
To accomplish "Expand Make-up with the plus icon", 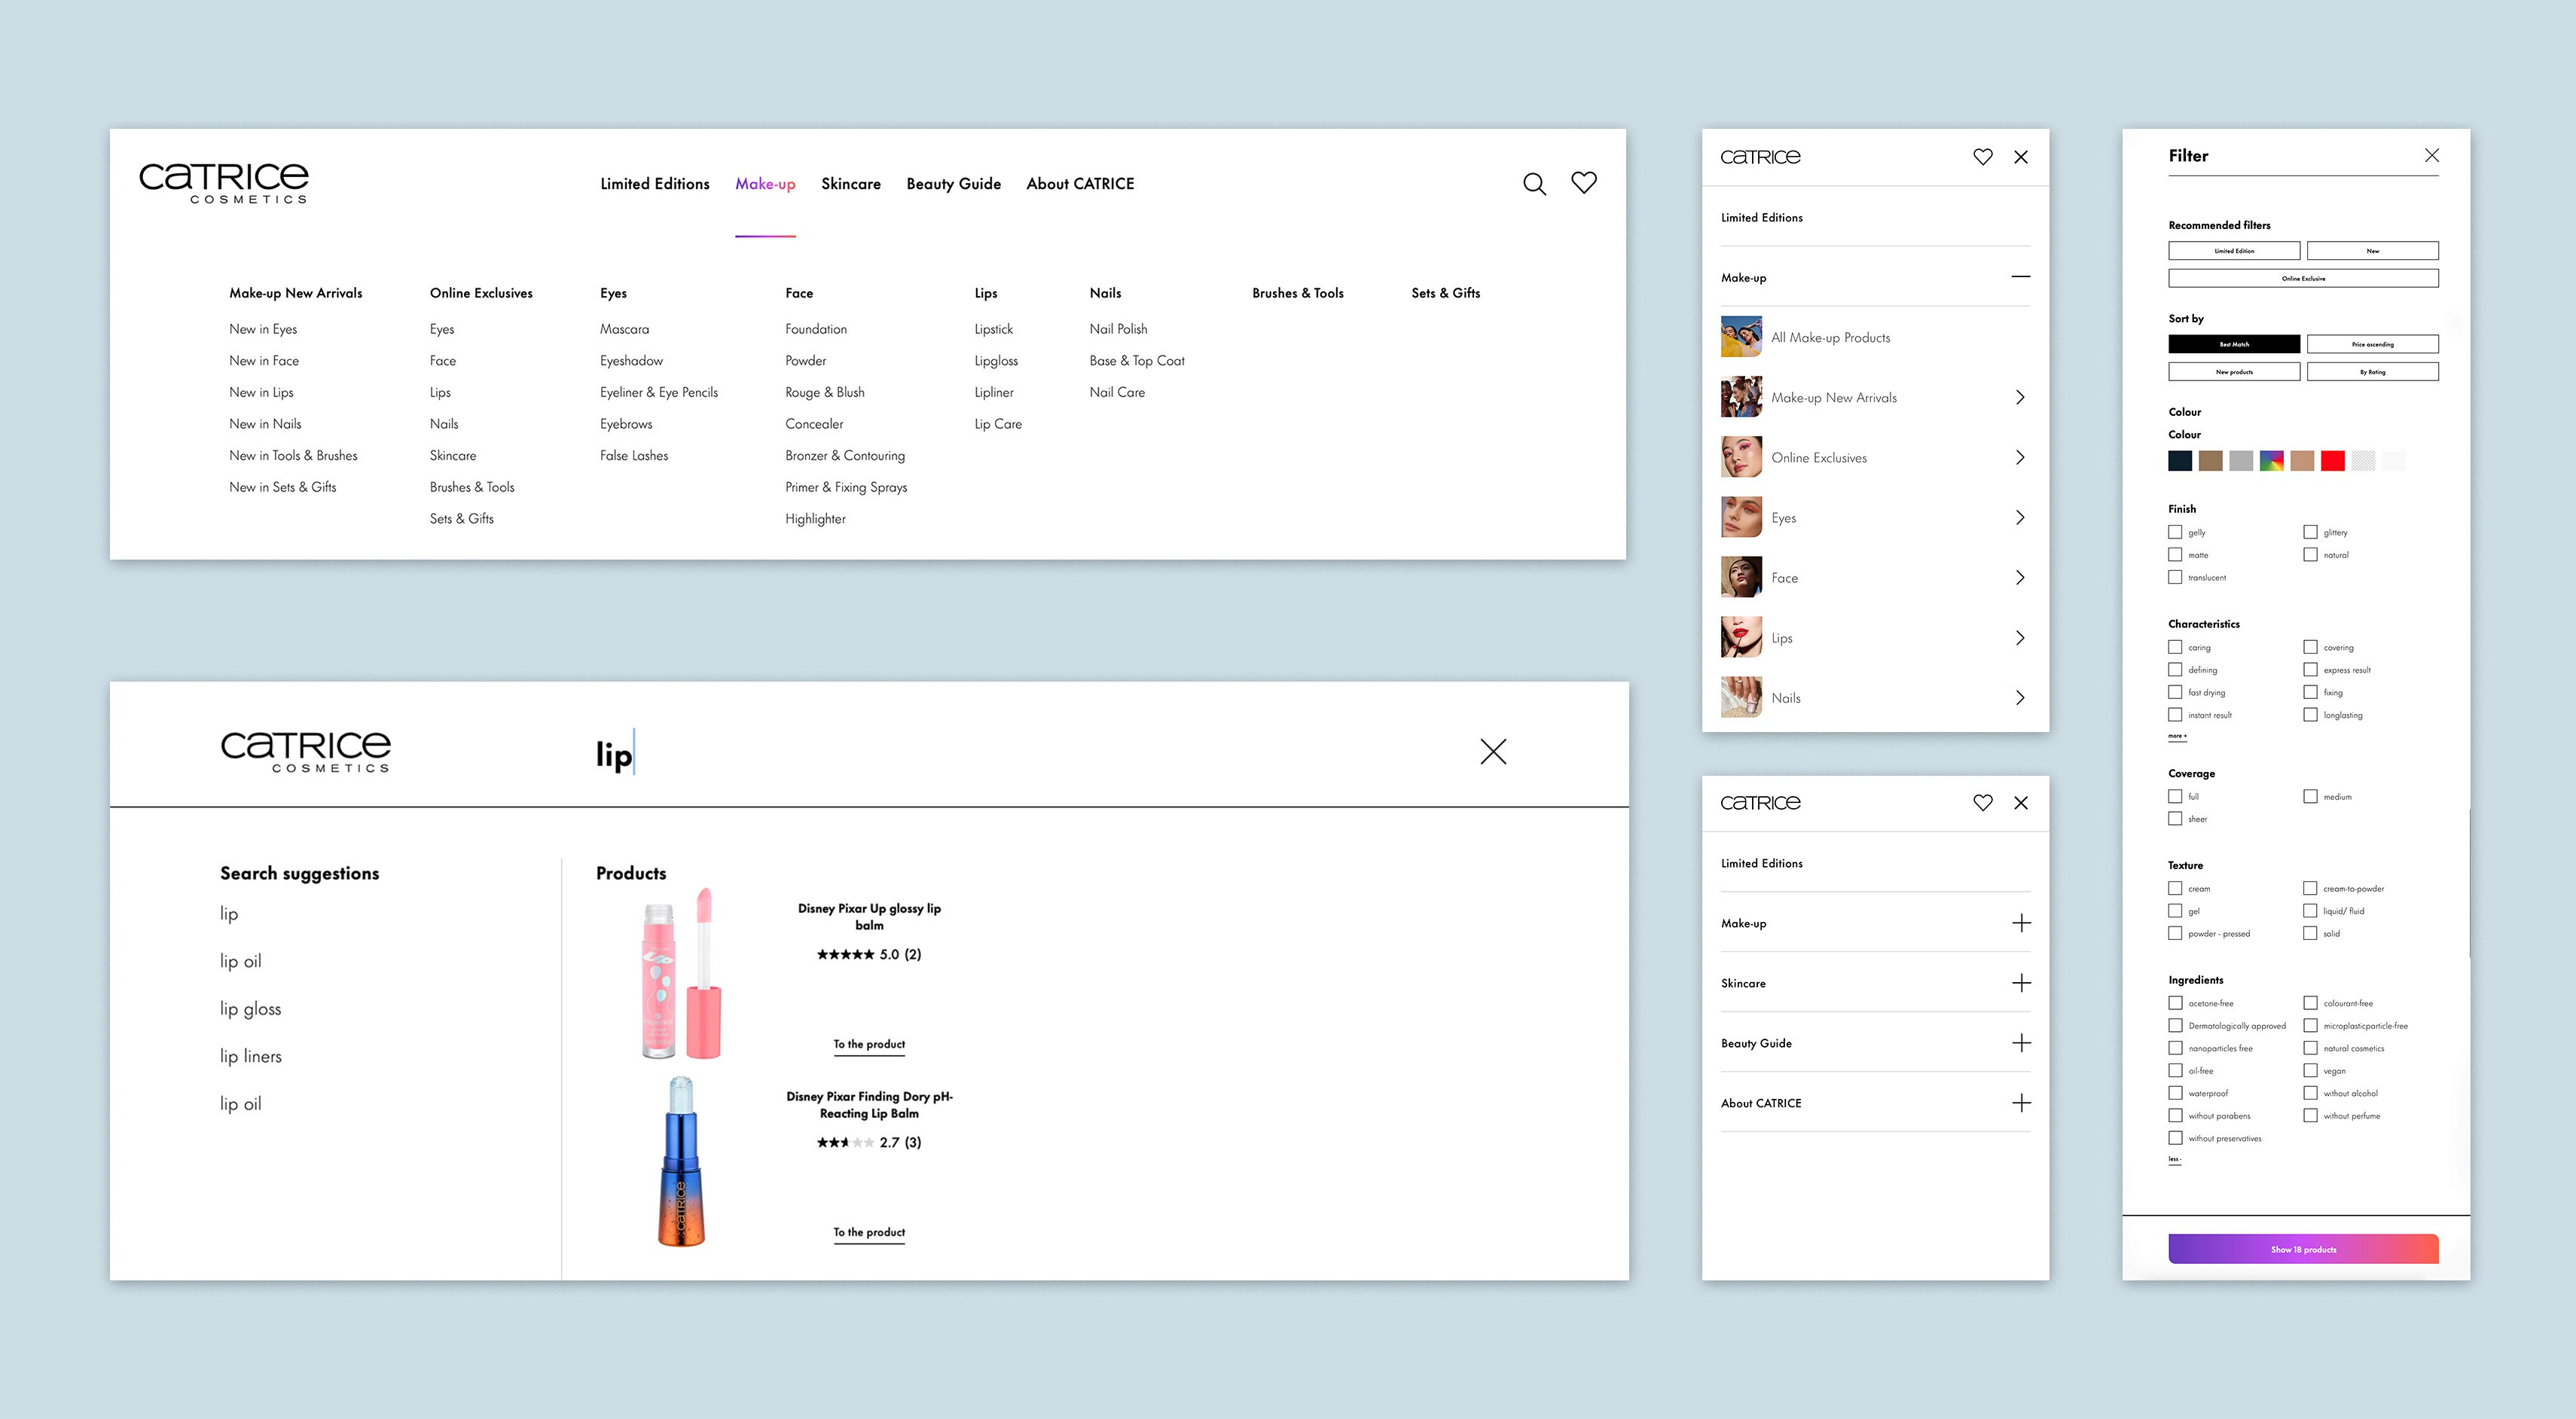I will click(x=2021, y=923).
